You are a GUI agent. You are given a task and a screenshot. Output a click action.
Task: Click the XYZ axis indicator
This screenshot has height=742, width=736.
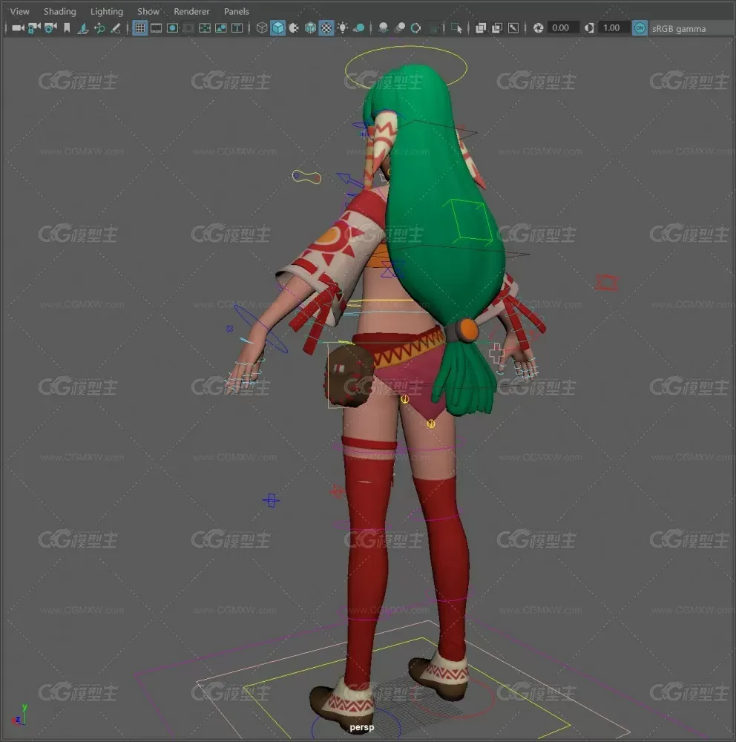pyautogui.click(x=19, y=715)
